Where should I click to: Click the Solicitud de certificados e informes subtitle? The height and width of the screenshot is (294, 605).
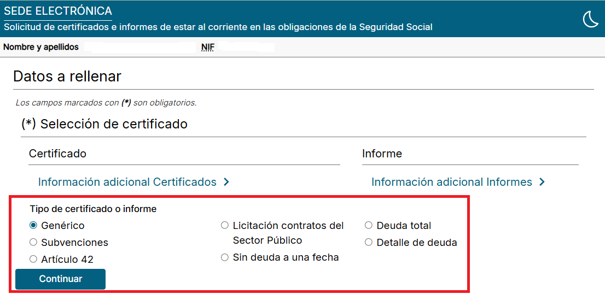[x=218, y=27]
